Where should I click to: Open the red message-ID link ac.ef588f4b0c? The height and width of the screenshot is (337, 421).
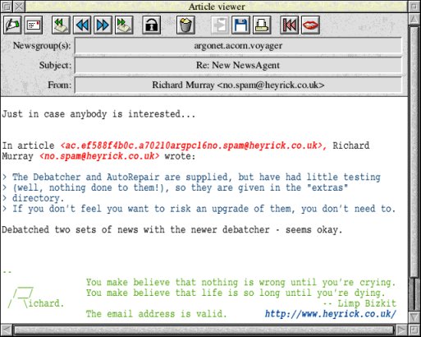point(194,145)
